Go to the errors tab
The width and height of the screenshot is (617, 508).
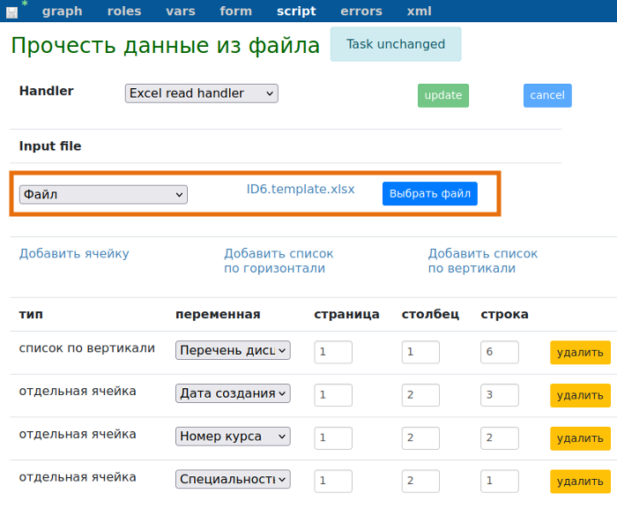click(361, 11)
